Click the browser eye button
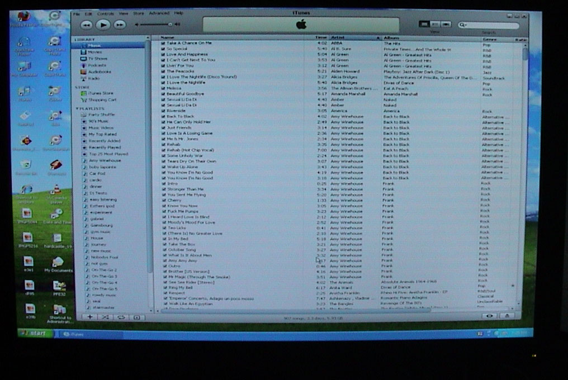Viewport: 568px width, 380px height. (x=489, y=316)
